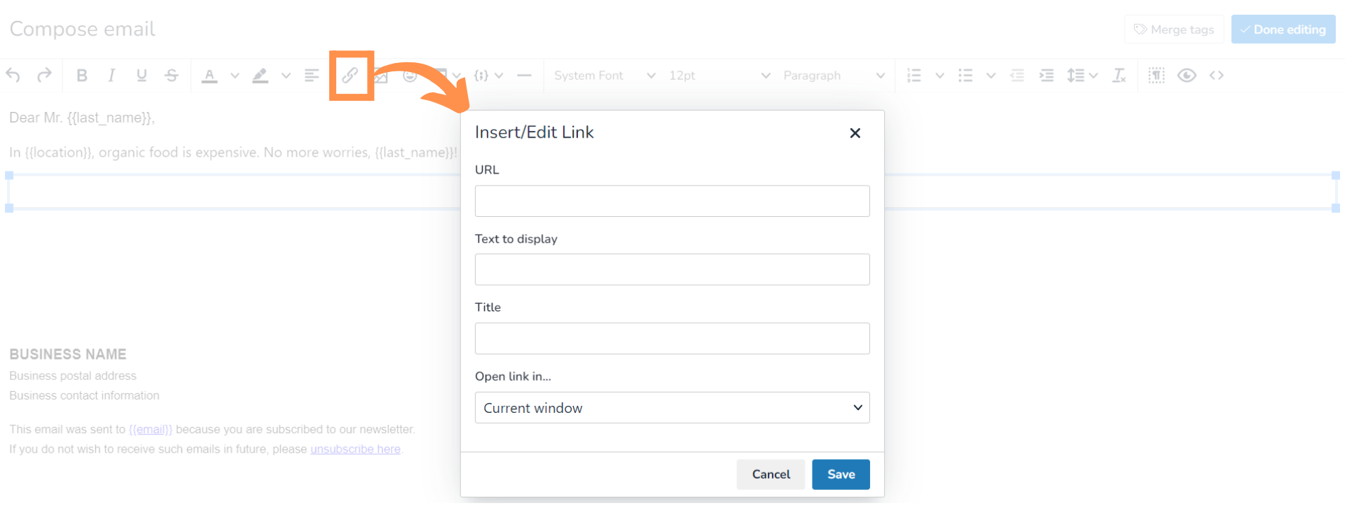Open the Paragraph format dropdown
The height and width of the screenshot is (515, 1345).
pyautogui.click(x=833, y=76)
